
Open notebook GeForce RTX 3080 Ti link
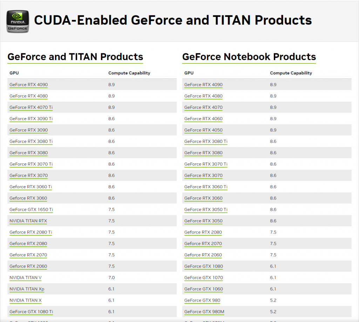[206, 142]
